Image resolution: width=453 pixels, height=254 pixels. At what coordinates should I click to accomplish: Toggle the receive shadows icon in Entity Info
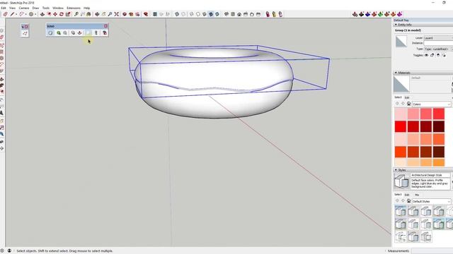click(x=438, y=55)
